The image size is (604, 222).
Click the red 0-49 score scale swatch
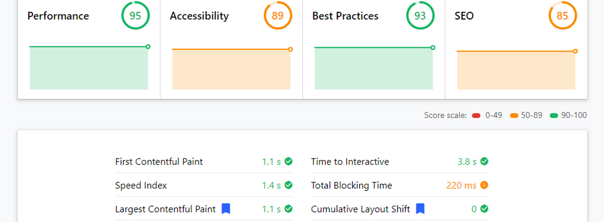point(476,116)
